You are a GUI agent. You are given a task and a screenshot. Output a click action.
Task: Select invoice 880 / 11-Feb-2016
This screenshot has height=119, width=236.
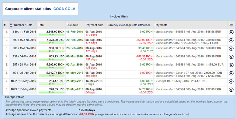coord(24,32)
